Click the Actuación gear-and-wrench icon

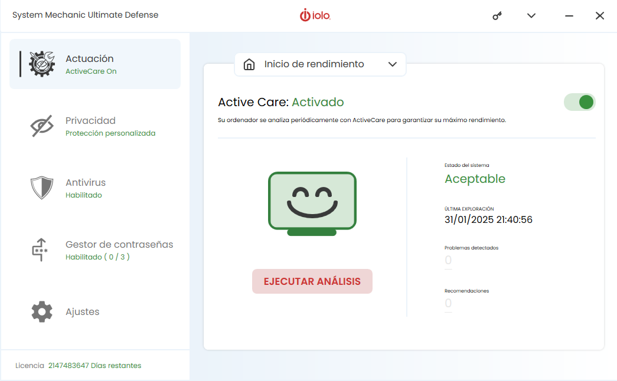pos(42,64)
